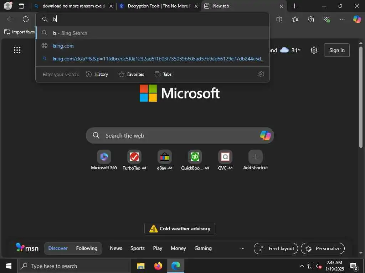Select 'b - Bing Search' suggestion
The height and width of the screenshot is (273, 365).
pos(153,33)
